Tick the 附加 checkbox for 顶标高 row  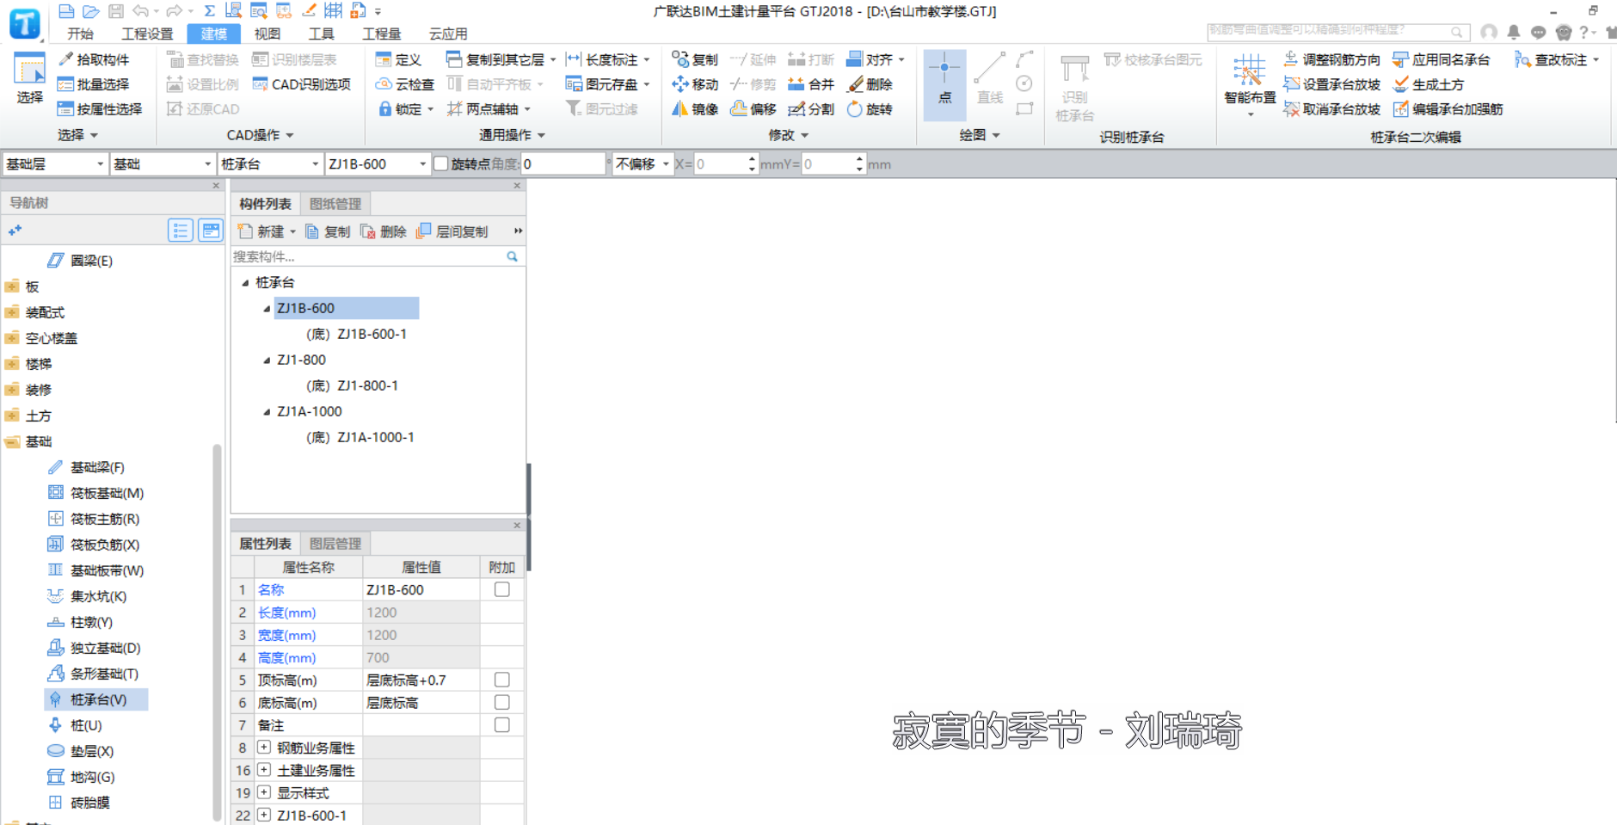(x=502, y=680)
